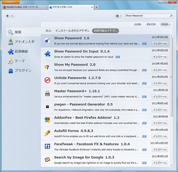Show 利用可能なアドオン available add-ons
This screenshot has width=178, height=172.
(x=106, y=30)
